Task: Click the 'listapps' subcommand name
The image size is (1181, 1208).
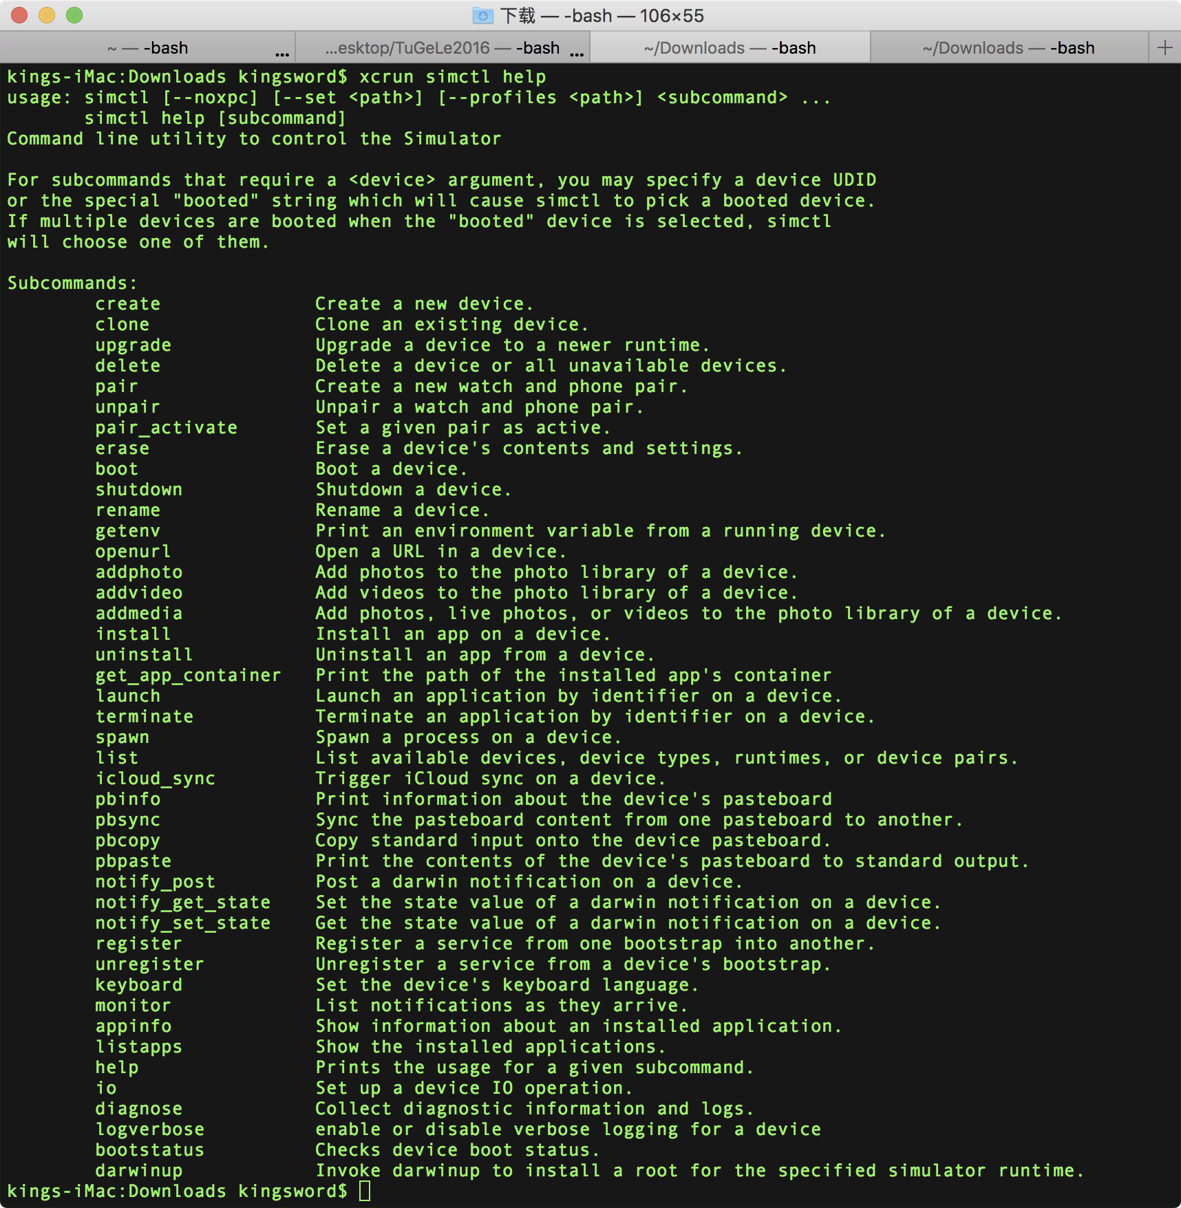Action: [139, 1046]
